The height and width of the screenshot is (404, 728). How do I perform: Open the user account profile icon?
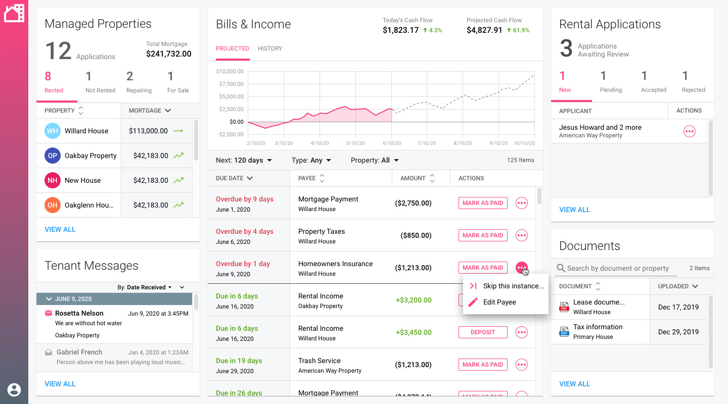[14, 389]
